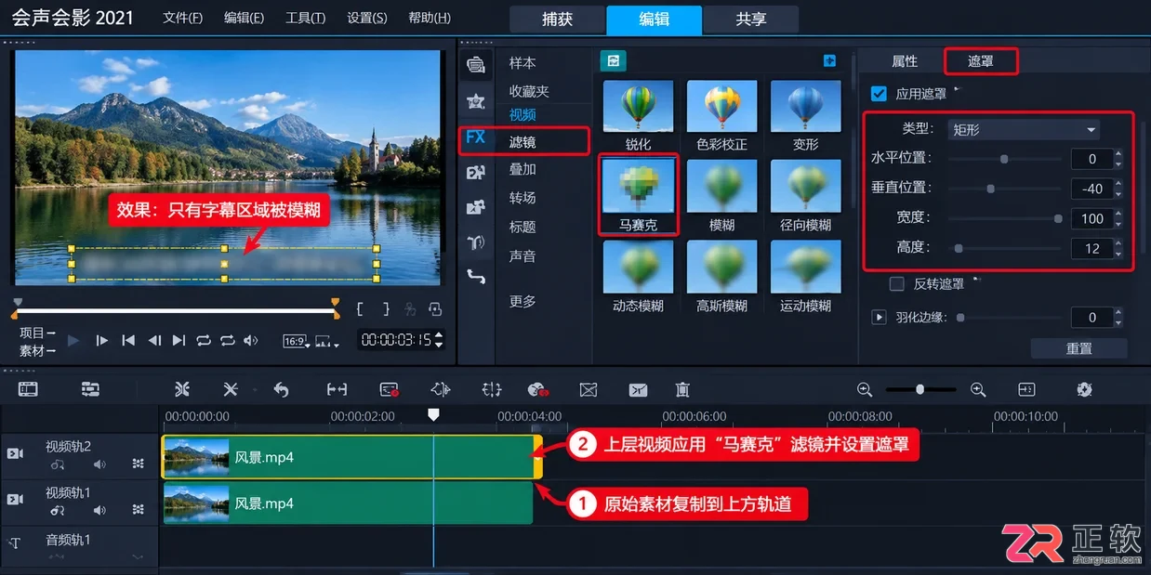This screenshot has height=575, width=1151.
Task: Switch to the 属性 tab
Action: coord(905,61)
